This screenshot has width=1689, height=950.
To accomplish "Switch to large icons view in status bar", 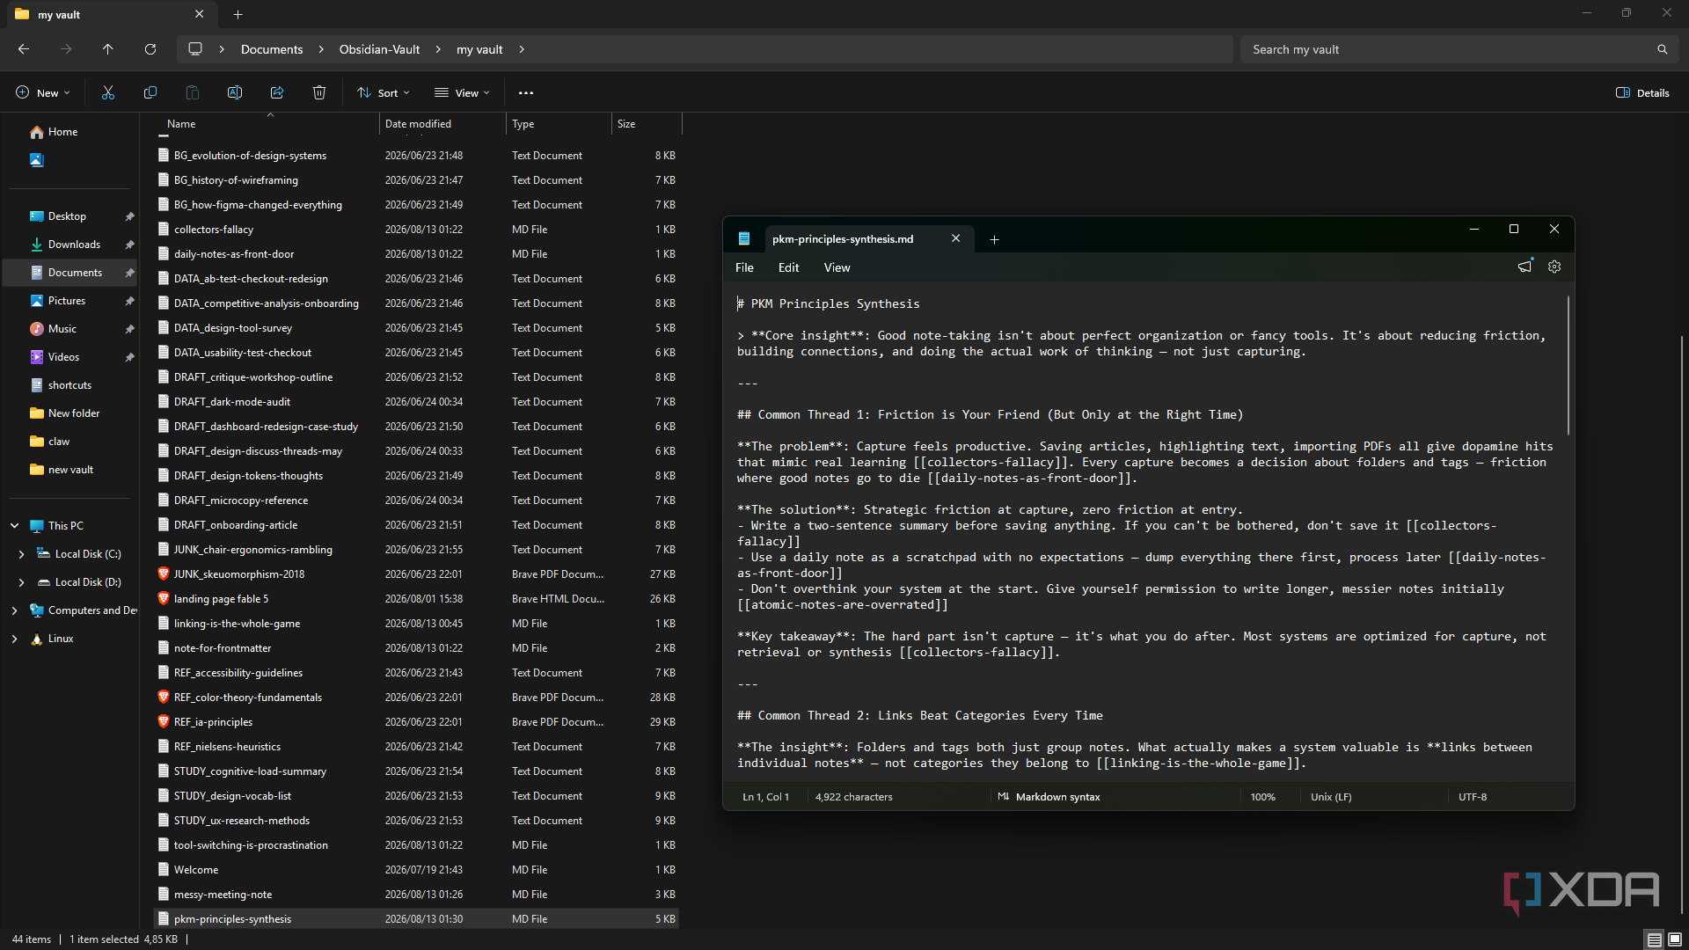I will point(1675,939).
